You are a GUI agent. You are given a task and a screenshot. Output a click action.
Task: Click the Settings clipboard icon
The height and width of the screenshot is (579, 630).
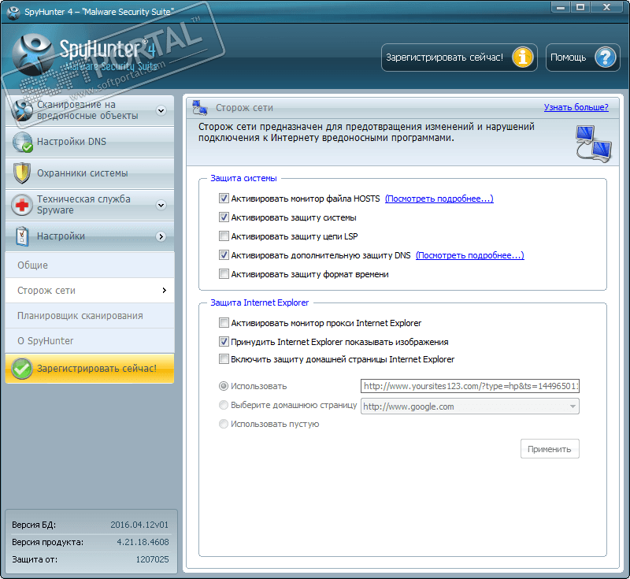tap(22, 236)
